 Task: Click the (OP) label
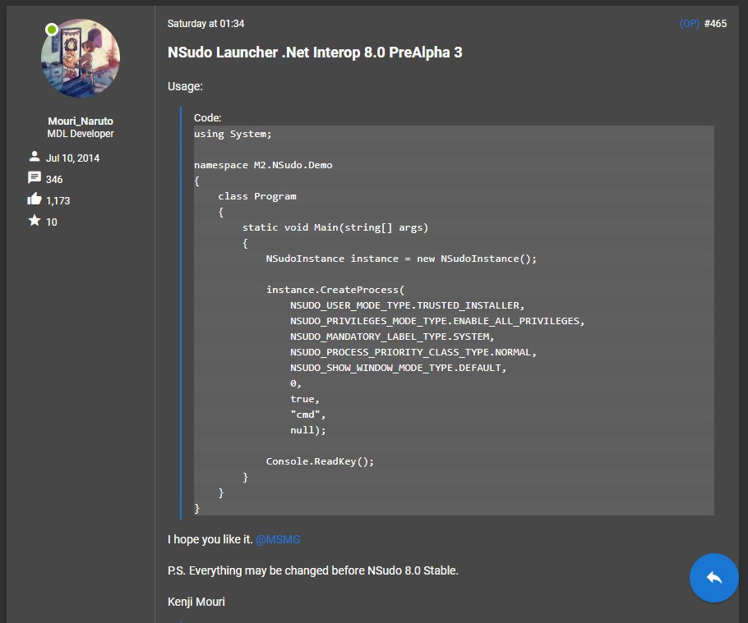click(x=690, y=24)
